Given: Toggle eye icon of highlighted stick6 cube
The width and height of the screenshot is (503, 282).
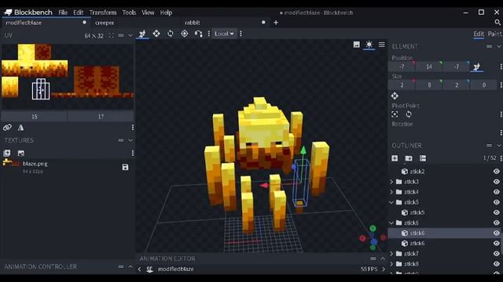Looking at the screenshot, I should click(496, 233).
